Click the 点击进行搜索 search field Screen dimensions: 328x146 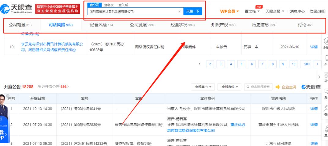(258, 87)
